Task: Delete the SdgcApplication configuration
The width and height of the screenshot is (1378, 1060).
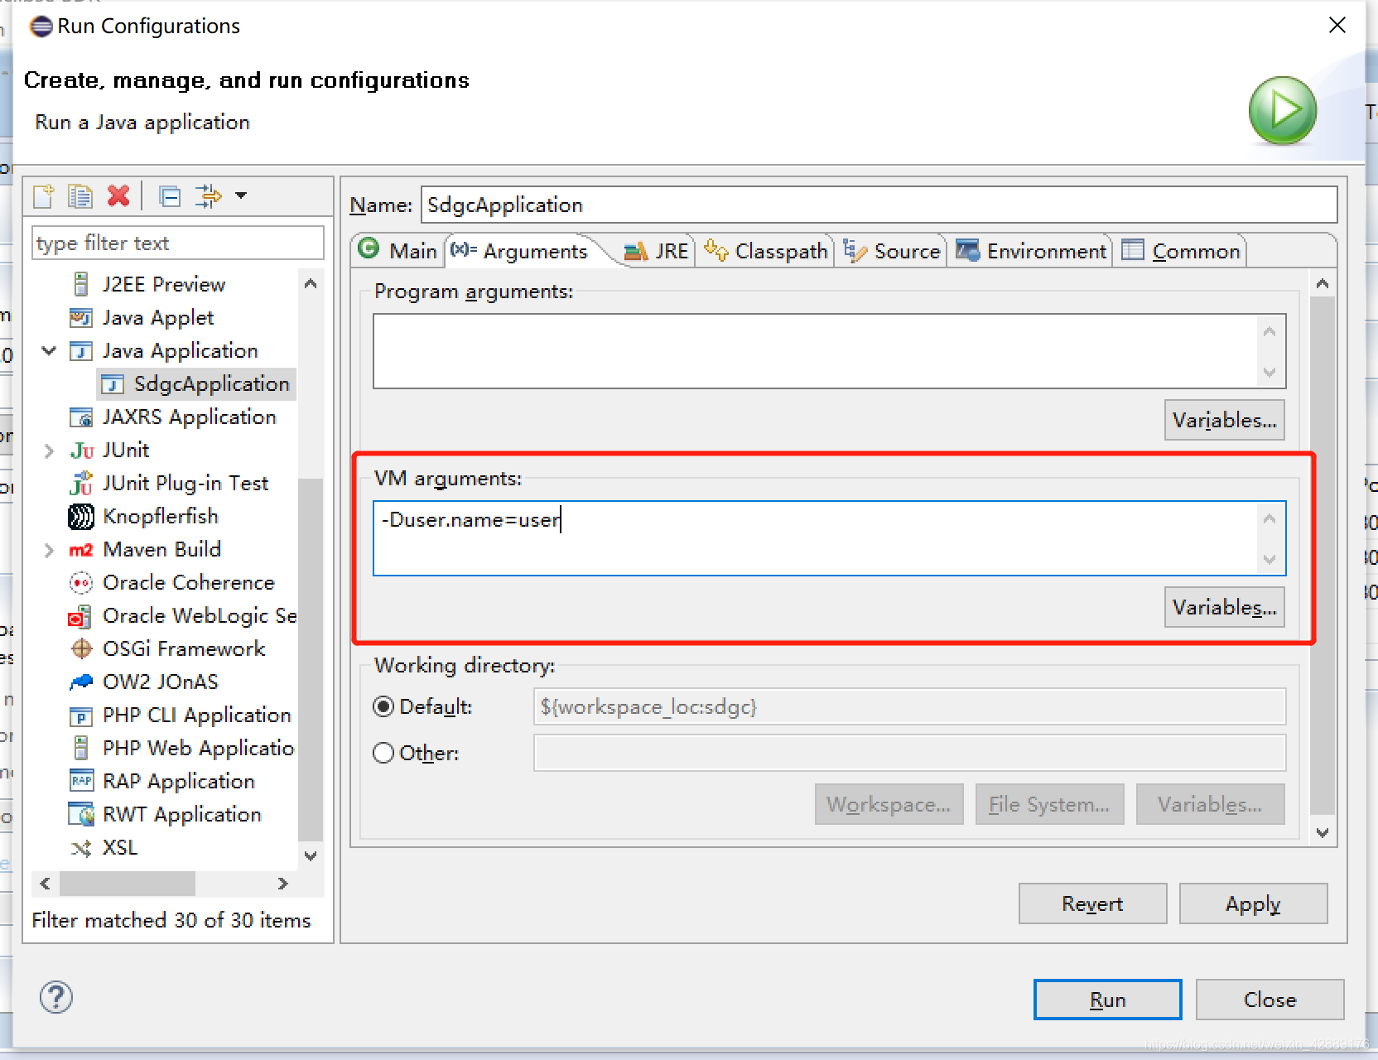Action: tap(118, 196)
